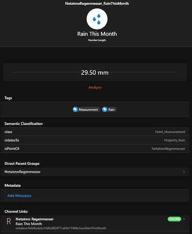Viewport: 192px width, 234px height.
Task: Open NetatmoRegenmesser under Direct Parent Groups
Action: pyautogui.click(x=95, y=172)
